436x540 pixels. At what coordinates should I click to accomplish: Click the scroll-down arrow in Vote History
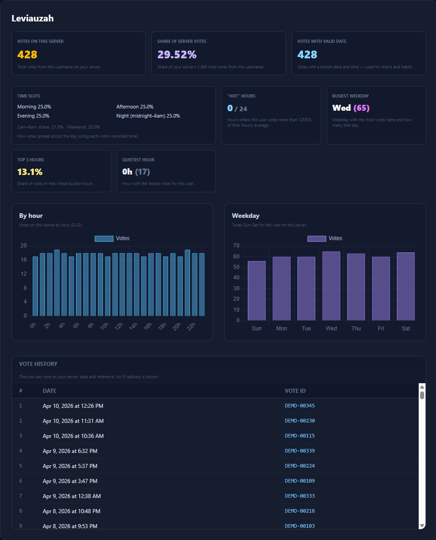(422, 525)
